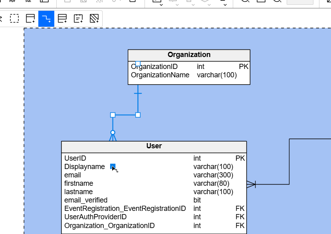Click the PDF export icon

(12, 1)
